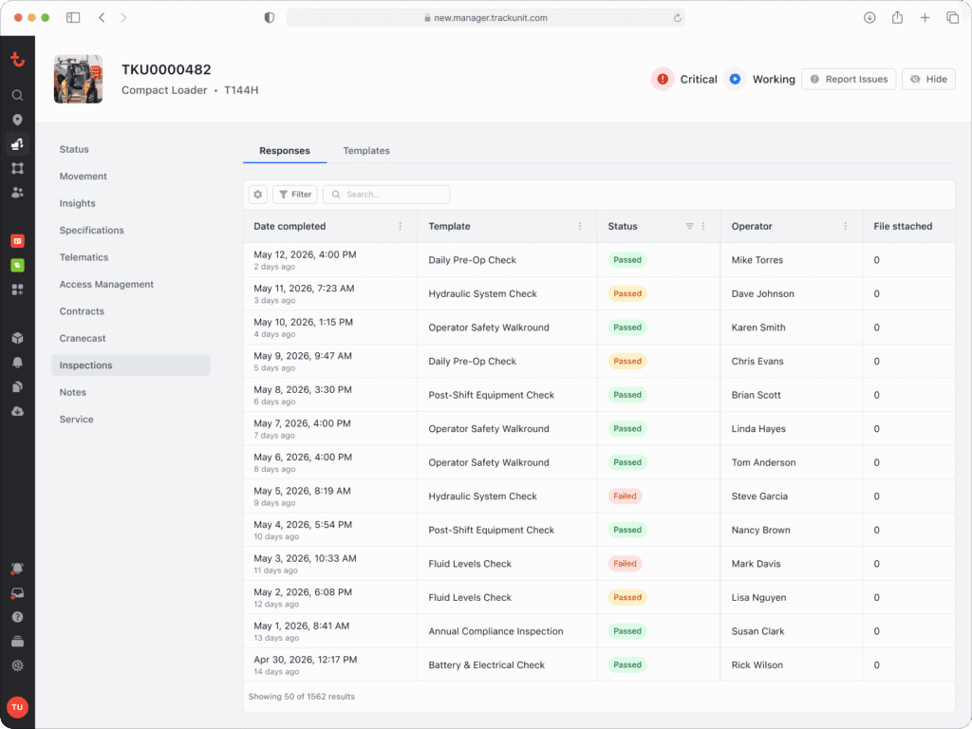The height and width of the screenshot is (729, 972).
Task: Click the Safari share button
Action: pyautogui.click(x=897, y=17)
